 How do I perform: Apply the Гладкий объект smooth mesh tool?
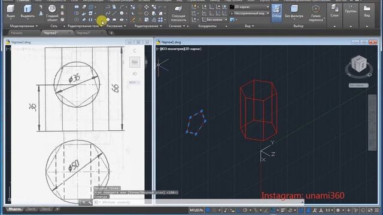[52, 13]
